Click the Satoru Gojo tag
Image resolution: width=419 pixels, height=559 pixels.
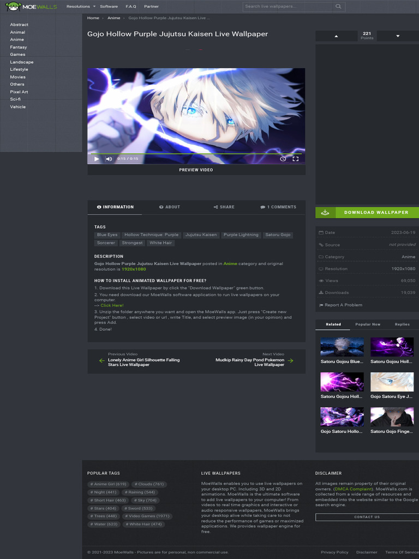(x=278, y=235)
